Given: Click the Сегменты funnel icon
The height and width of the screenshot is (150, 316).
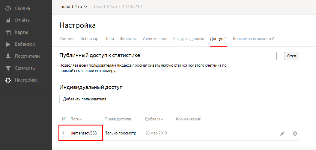Looking at the screenshot, I should pyautogui.click(x=8, y=68).
